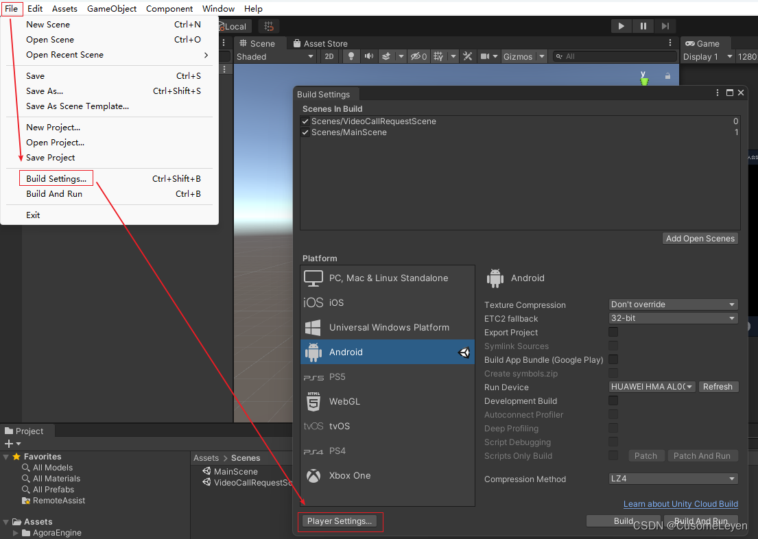The image size is (758, 539).
Task: Click Refresh next to Run Device
Action: pos(718,387)
